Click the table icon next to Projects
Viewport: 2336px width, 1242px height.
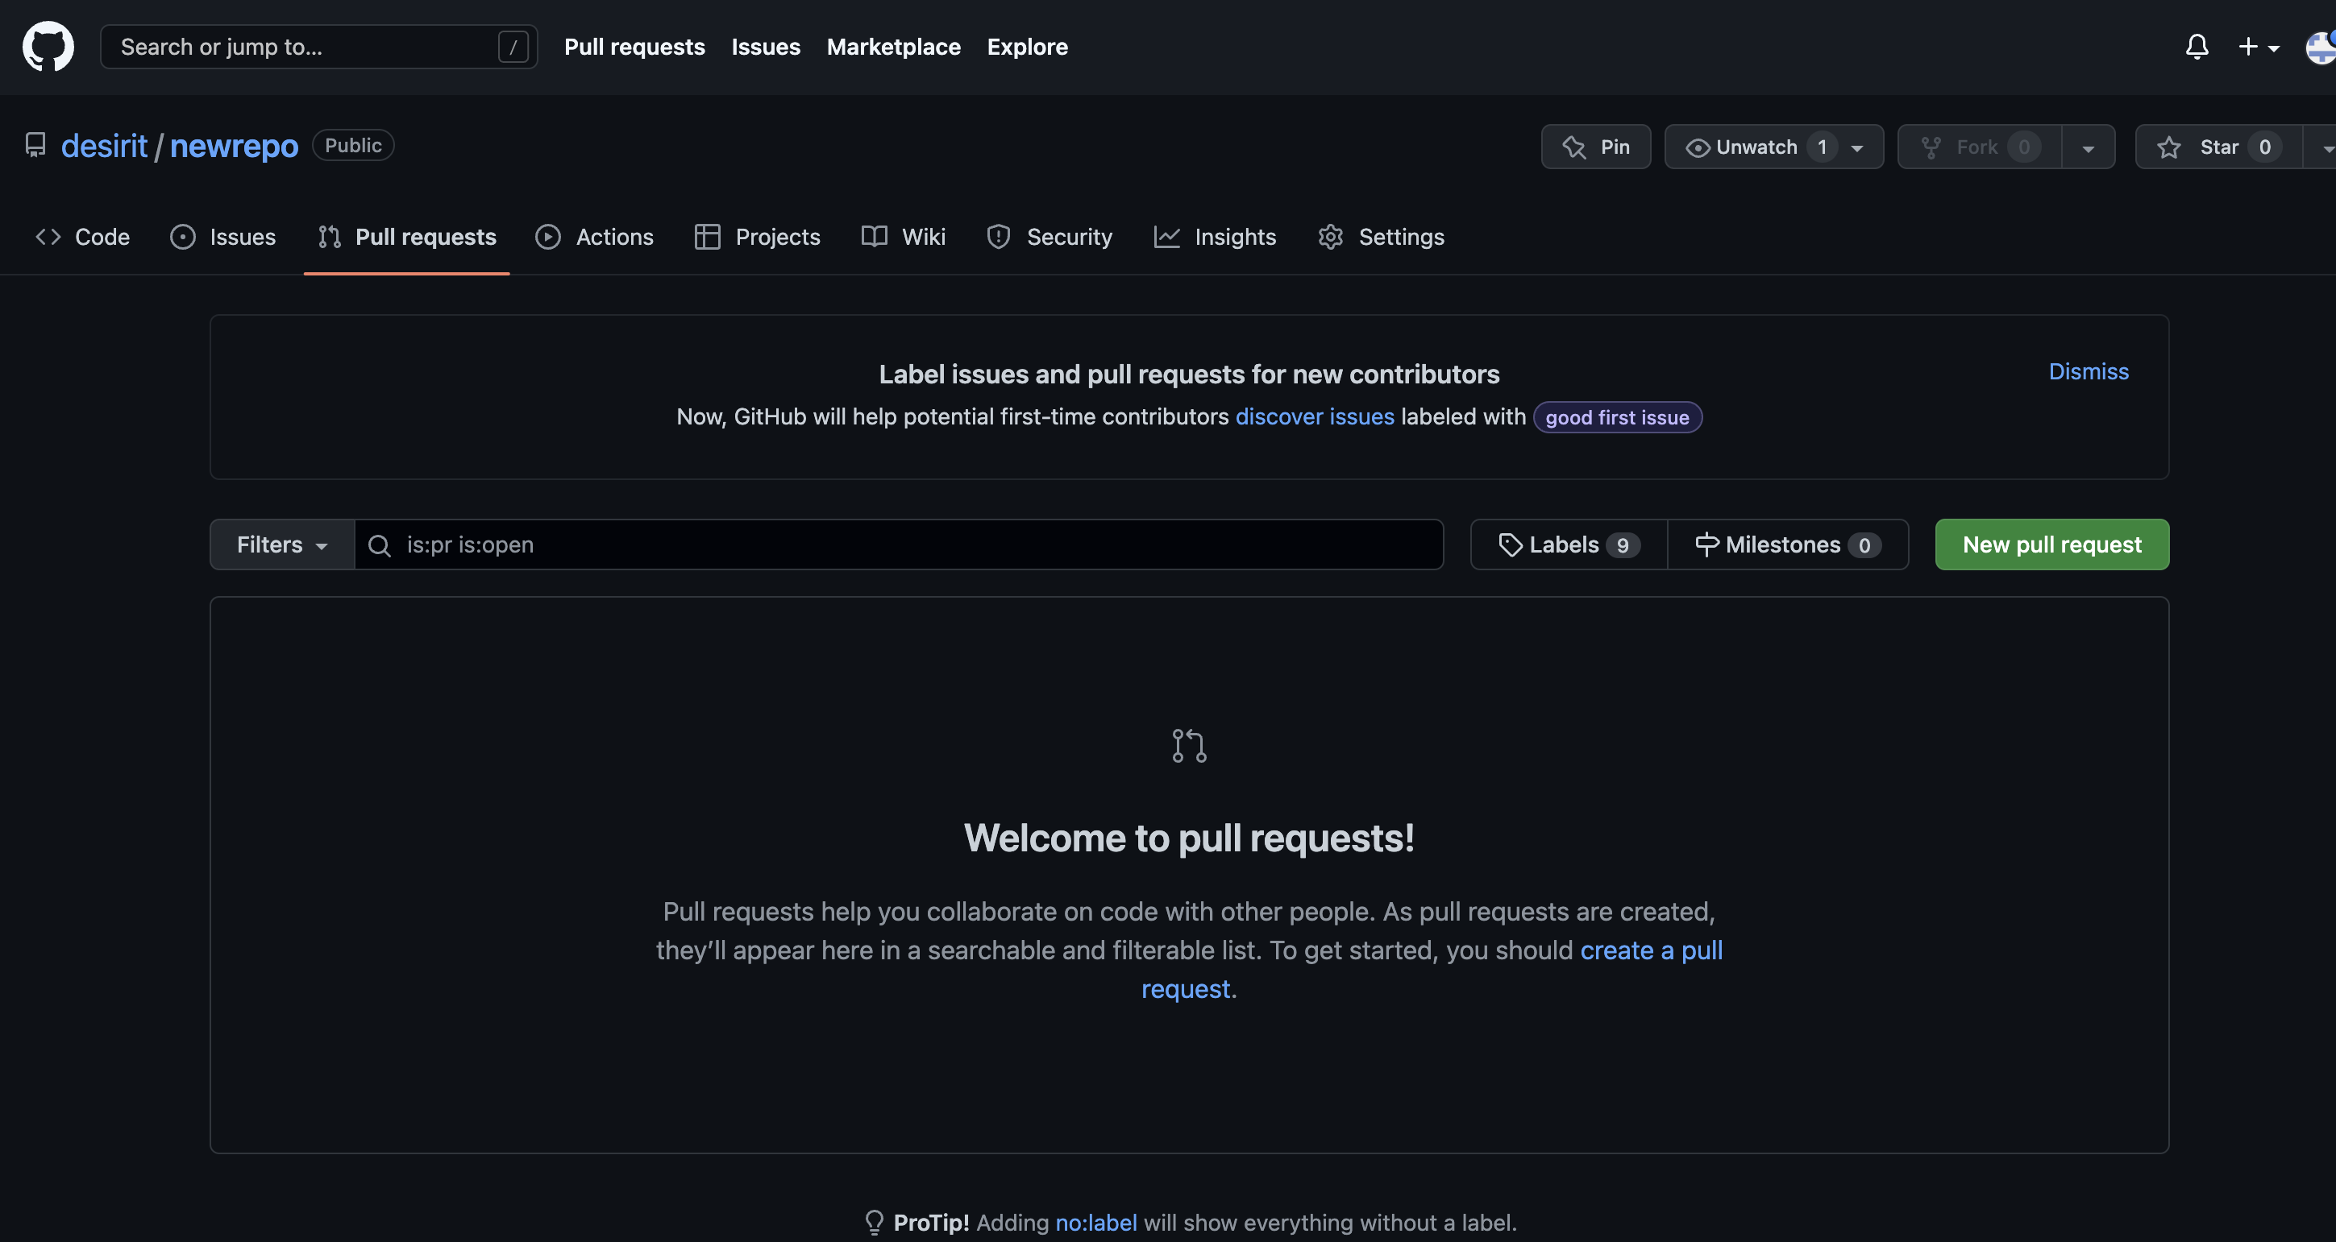pos(708,237)
